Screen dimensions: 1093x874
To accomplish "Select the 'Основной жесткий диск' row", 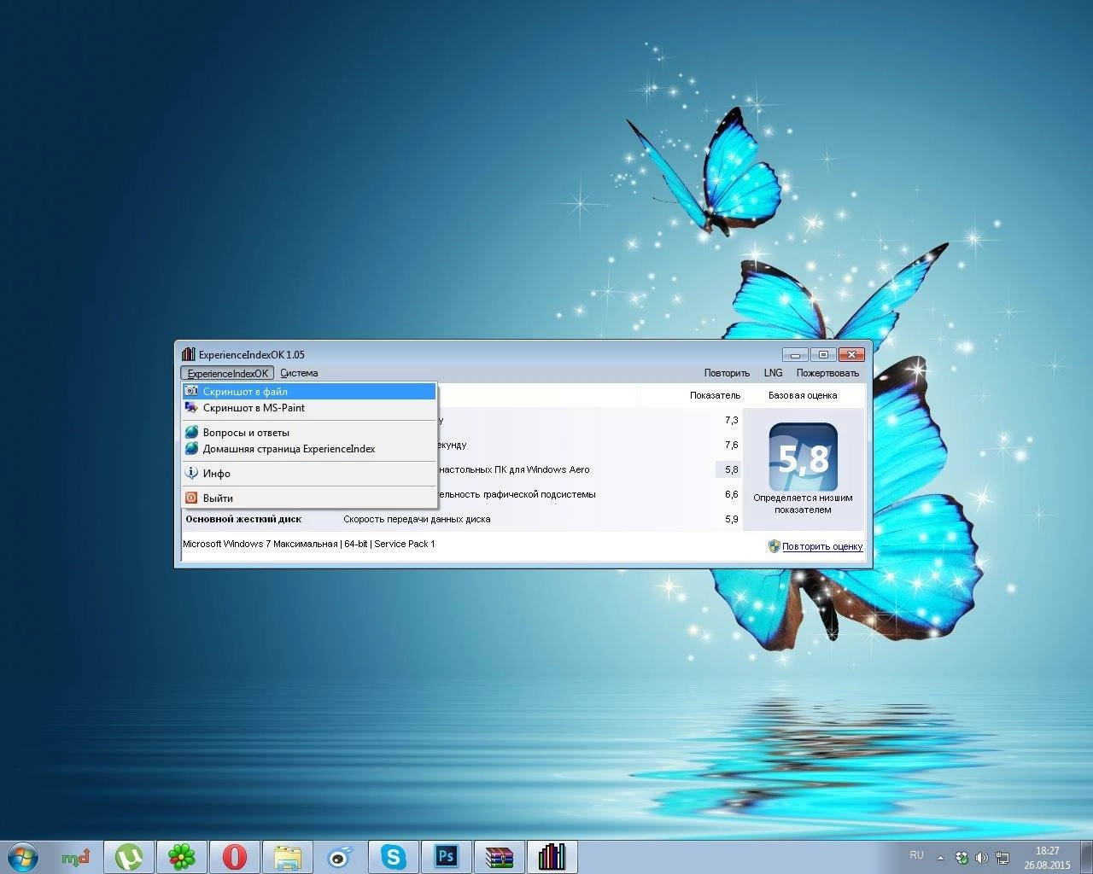I will click(x=461, y=519).
